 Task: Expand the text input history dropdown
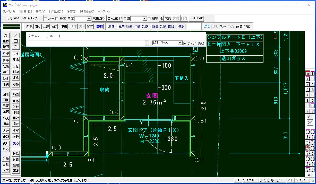coord(147,43)
